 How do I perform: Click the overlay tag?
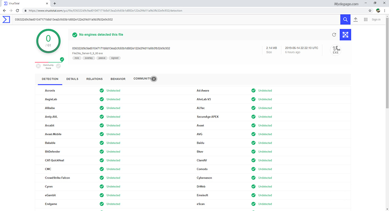pyautogui.click(x=89, y=58)
